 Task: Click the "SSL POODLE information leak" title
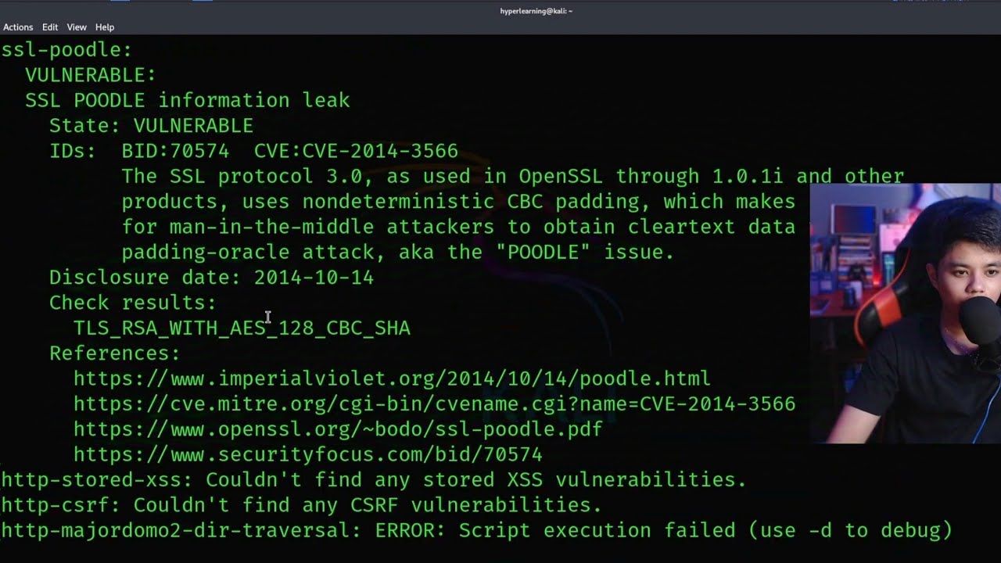[x=187, y=100]
